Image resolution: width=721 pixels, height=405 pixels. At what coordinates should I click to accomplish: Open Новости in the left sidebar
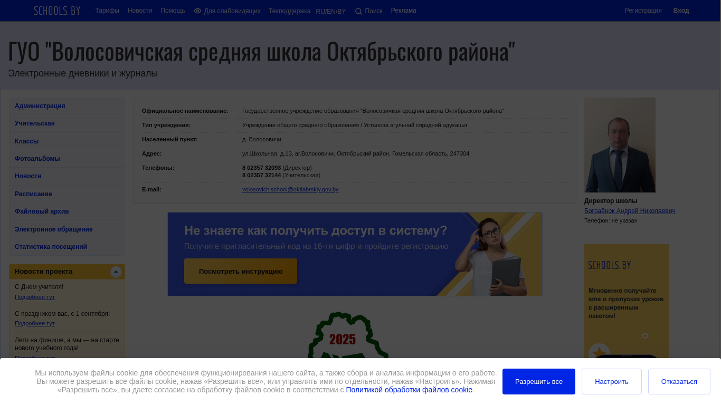point(67,176)
